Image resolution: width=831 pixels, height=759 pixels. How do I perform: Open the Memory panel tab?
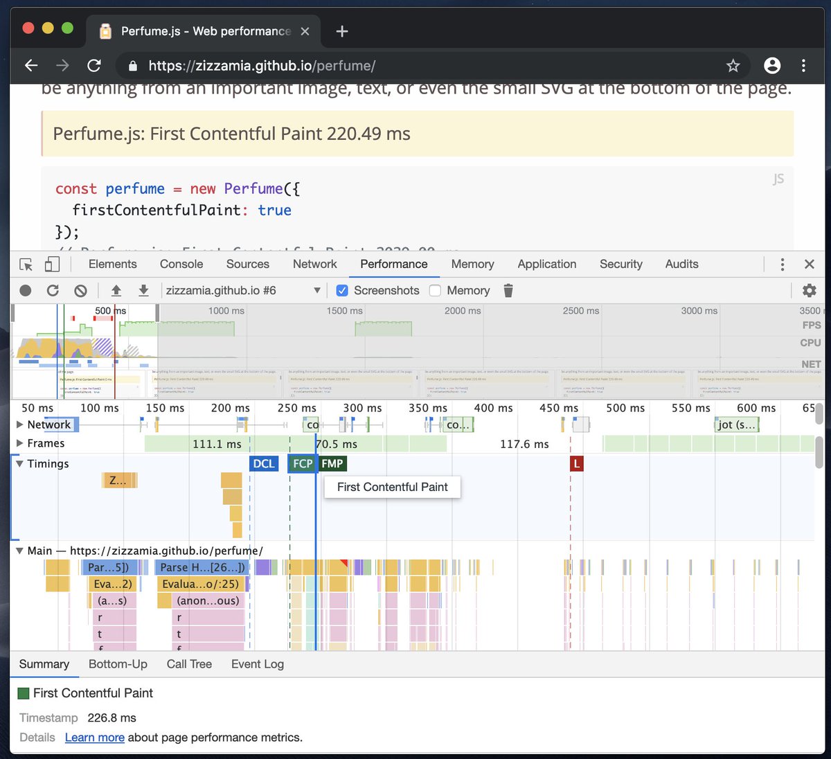click(x=473, y=264)
